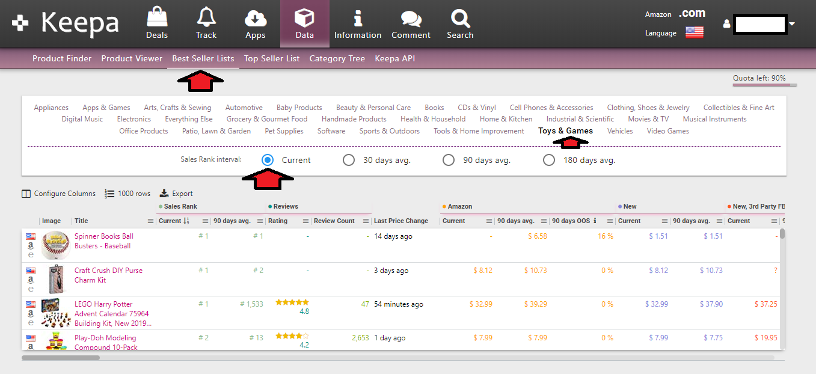Image resolution: width=816 pixels, height=374 pixels.
Task: Switch to Top Seller List tab
Action: 272,58
